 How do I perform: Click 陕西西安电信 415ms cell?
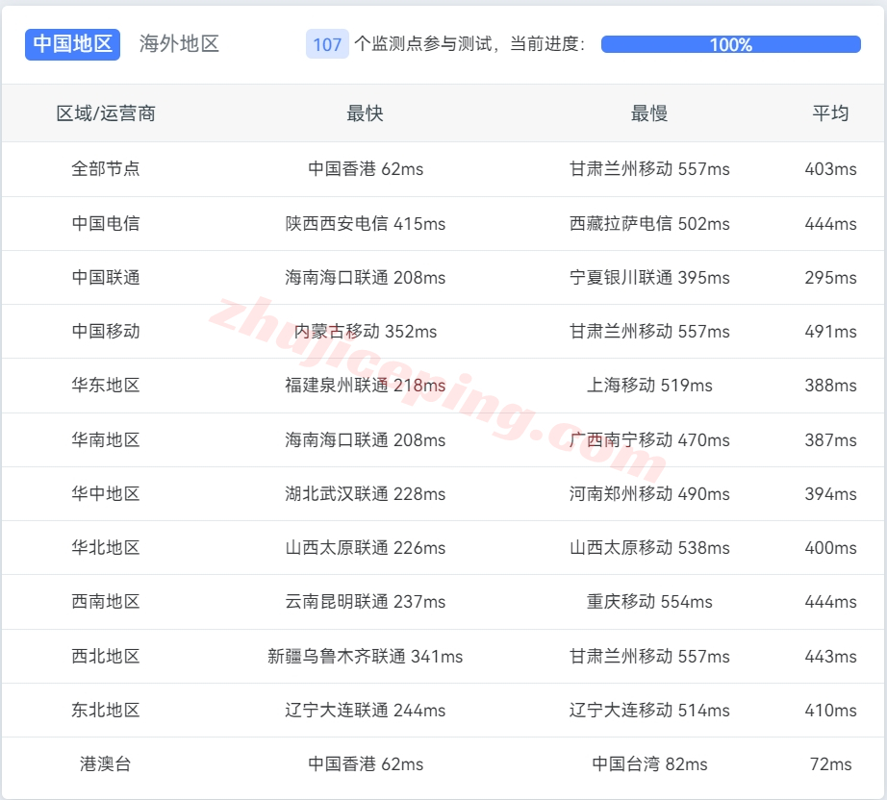366,223
